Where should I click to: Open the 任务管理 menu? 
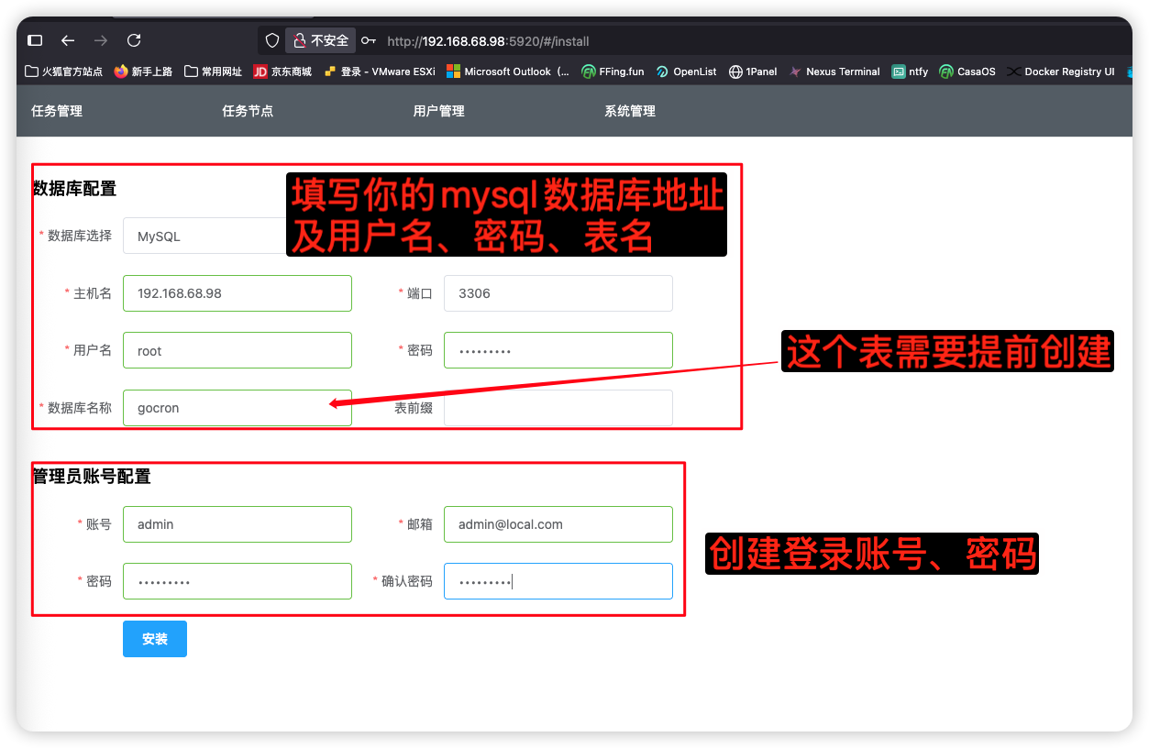[x=57, y=111]
